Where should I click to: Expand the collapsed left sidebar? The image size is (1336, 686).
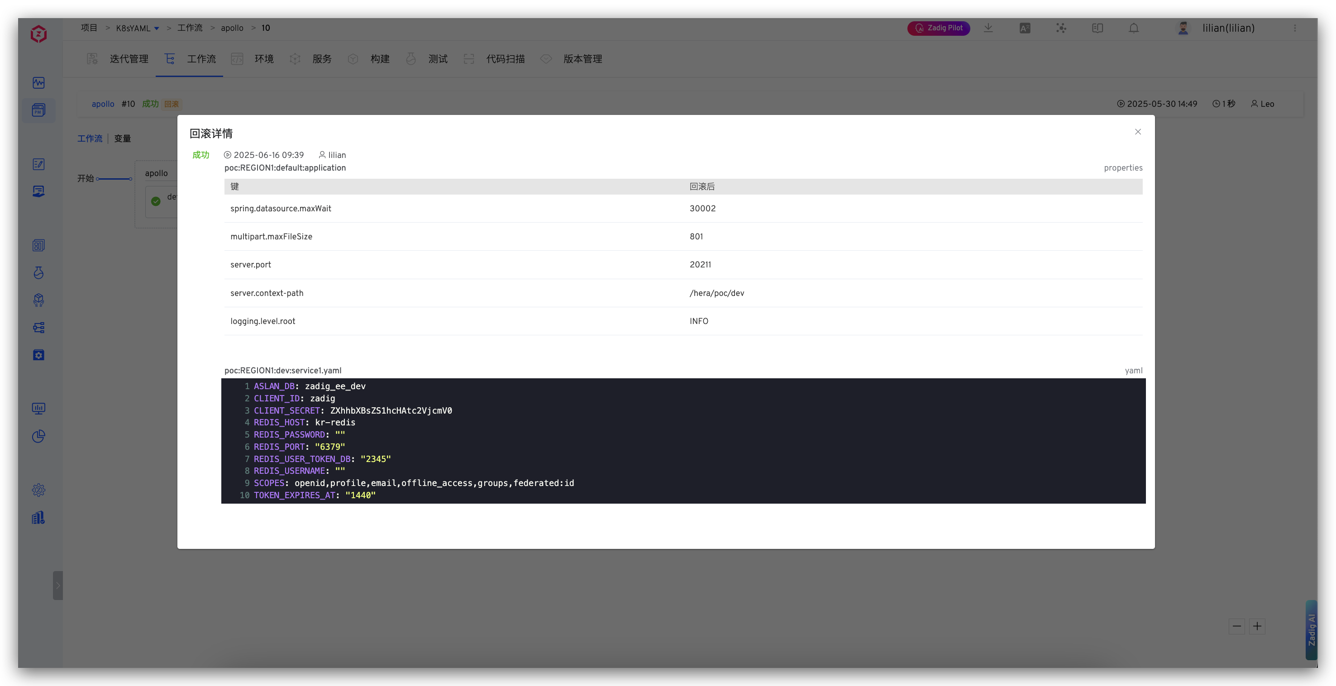[x=57, y=586]
